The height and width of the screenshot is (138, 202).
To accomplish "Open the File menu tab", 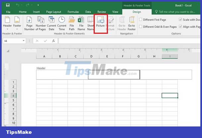I will (x=8, y=12).
